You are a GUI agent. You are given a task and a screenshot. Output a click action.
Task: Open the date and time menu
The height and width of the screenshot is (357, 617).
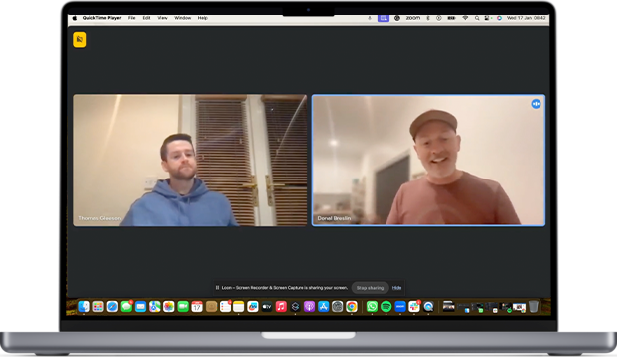tap(527, 18)
